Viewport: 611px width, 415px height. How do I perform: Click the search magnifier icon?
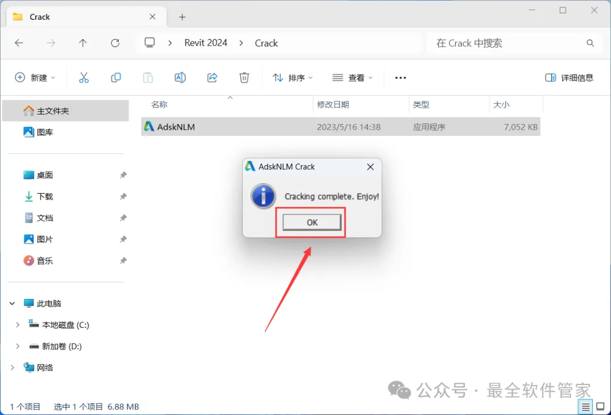click(590, 43)
